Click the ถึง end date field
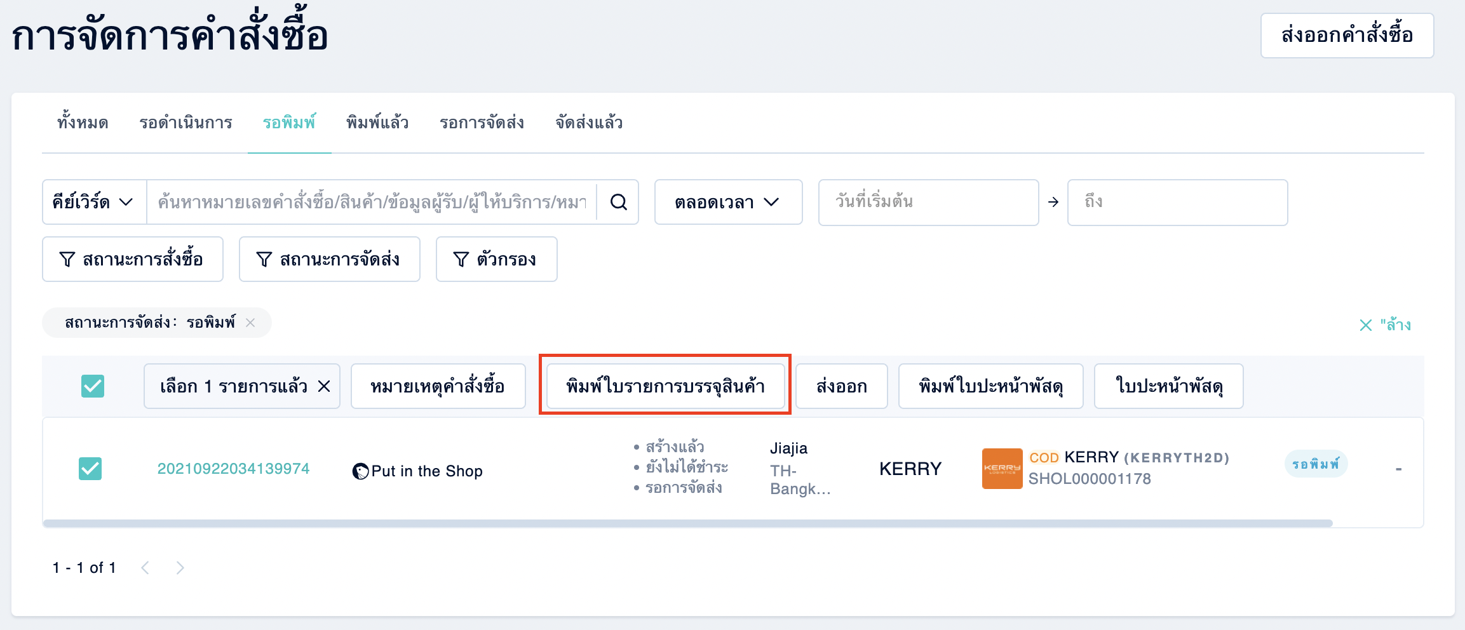Image resolution: width=1465 pixels, height=630 pixels. click(x=1177, y=202)
